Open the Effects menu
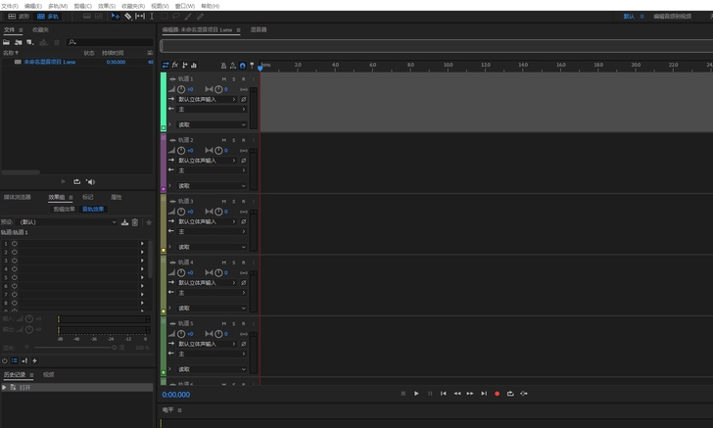713x428 pixels. click(x=107, y=6)
